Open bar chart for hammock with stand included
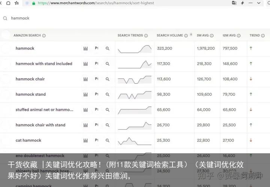Viewport: 270px width, 187px height. coord(85,64)
